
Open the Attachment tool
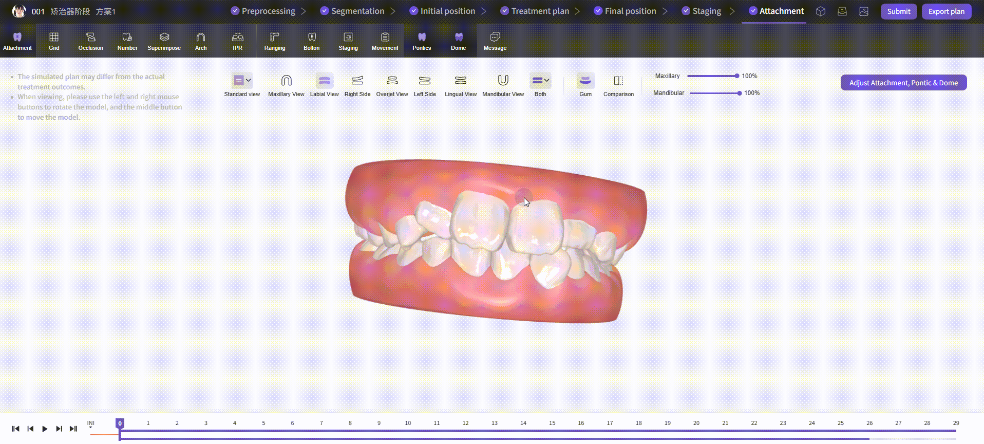pyautogui.click(x=17, y=41)
